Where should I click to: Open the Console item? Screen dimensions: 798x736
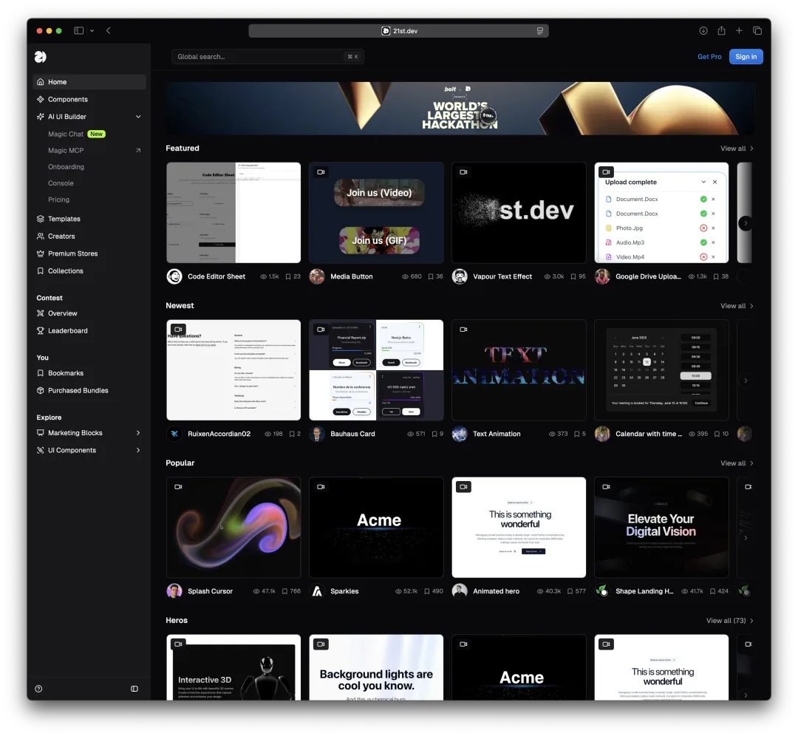tap(61, 183)
